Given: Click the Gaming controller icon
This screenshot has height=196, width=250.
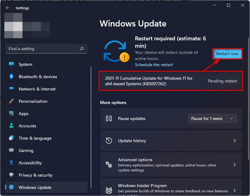Looking at the screenshot, I should (x=11, y=150).
